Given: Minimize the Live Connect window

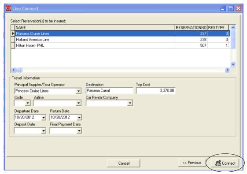Looking at the screenshot, I should pos(223,8).
